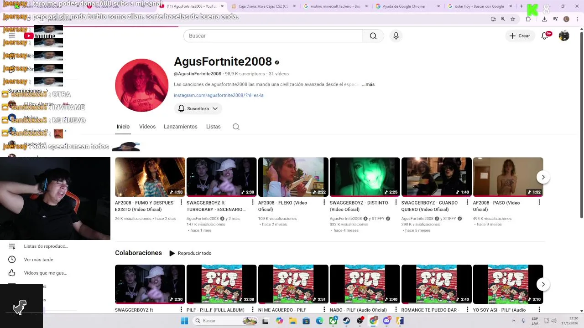The width and height of the screenshot is (584, 328).
Task: Open a new Chrome tab
Action: 521,6
